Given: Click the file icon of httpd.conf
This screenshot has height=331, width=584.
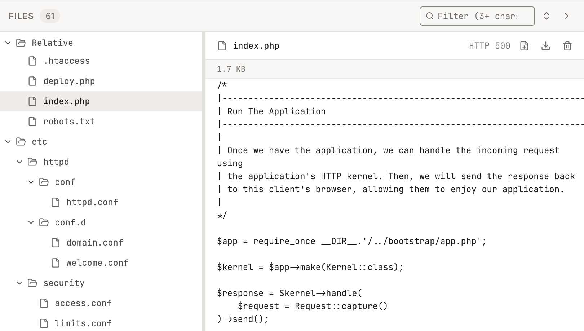Looking at the screenshot, I should (x=56, y=202).
